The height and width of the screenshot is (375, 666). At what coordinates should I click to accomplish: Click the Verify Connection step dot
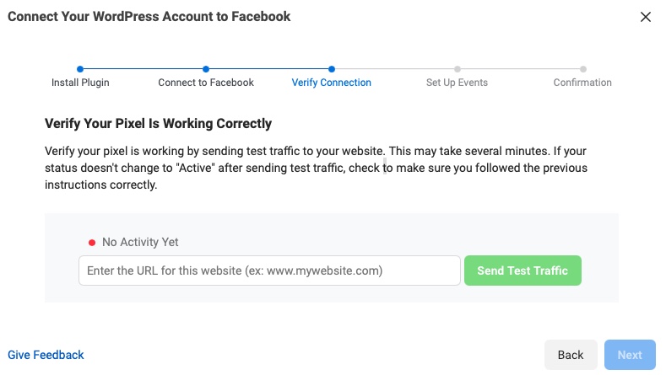tap(332, 69)
